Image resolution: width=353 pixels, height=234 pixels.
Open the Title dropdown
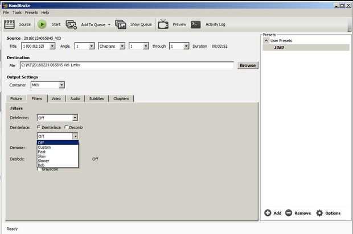52,46
